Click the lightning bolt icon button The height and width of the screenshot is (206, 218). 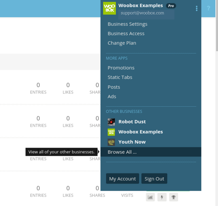click(x=162, y=197)
